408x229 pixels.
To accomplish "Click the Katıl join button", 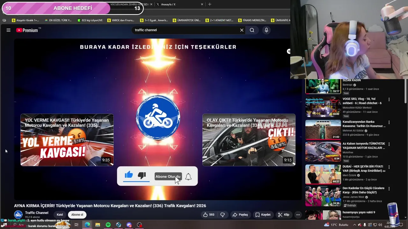I will click(60, 215).
